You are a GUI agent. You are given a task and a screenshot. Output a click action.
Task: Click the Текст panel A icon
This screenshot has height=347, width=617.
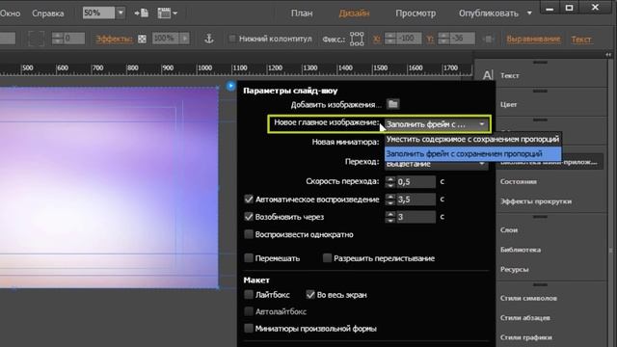tap(488, 75)
